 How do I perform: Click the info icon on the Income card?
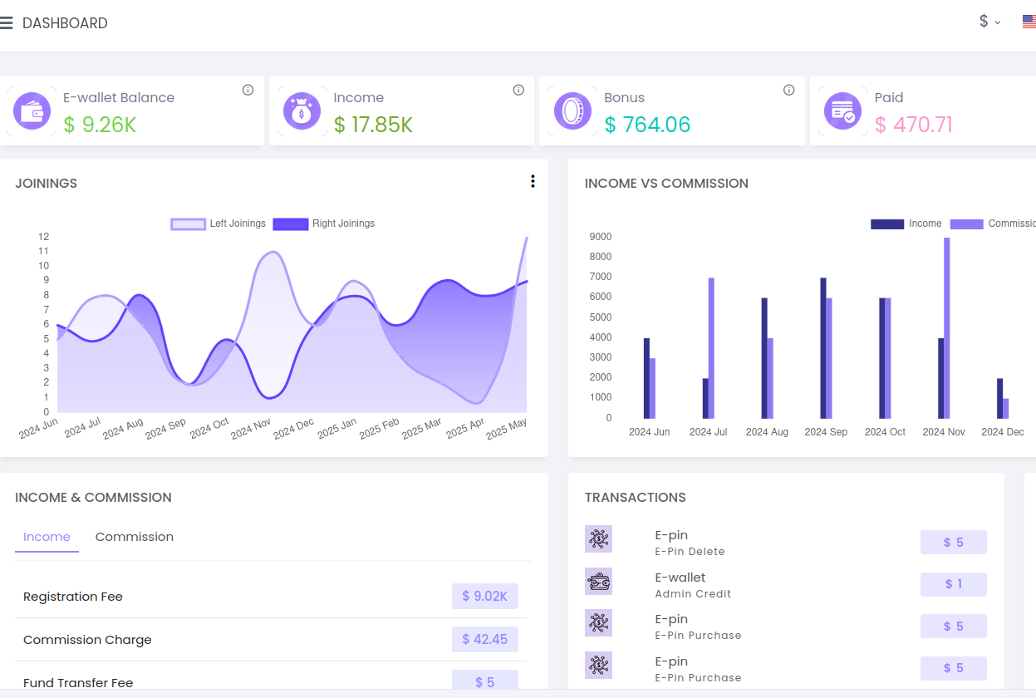(x=518, y=90)
